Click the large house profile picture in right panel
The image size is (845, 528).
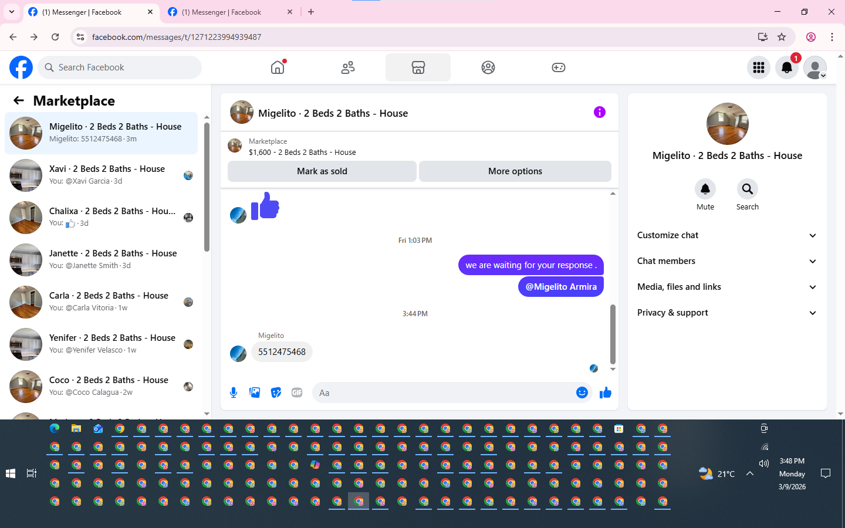[728, 124]
